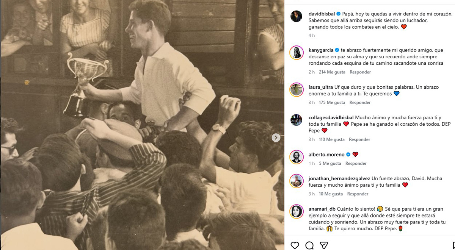Open alberto.moreno's profile avatar
This screenshot has height=250, width=455.
[296, 157]
